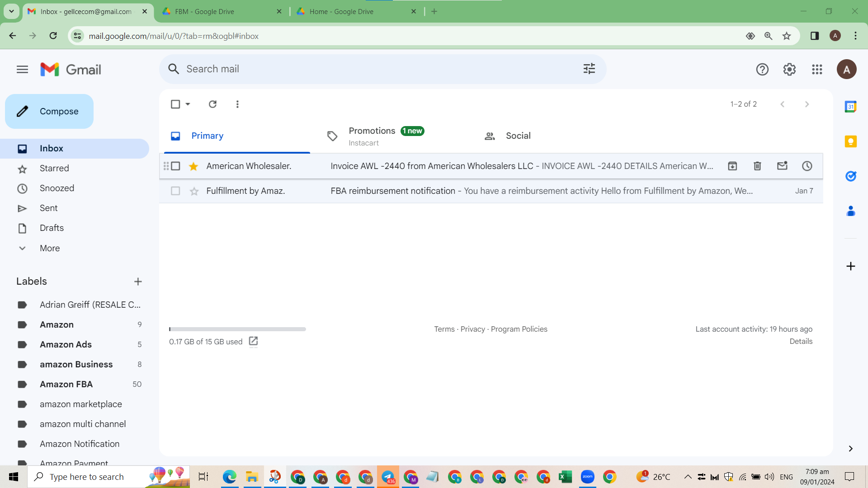
Task: Open Google Calendar side panel
Action: pos(850,107)
